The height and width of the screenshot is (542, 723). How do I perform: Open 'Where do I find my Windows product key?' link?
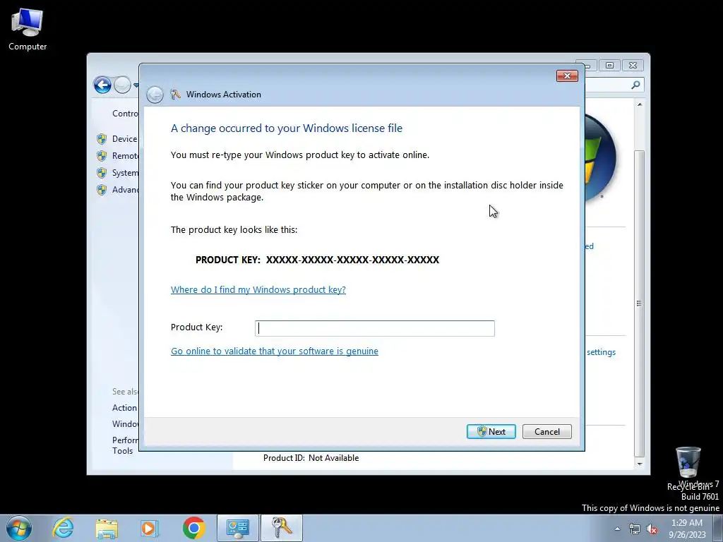coord(258,289)
